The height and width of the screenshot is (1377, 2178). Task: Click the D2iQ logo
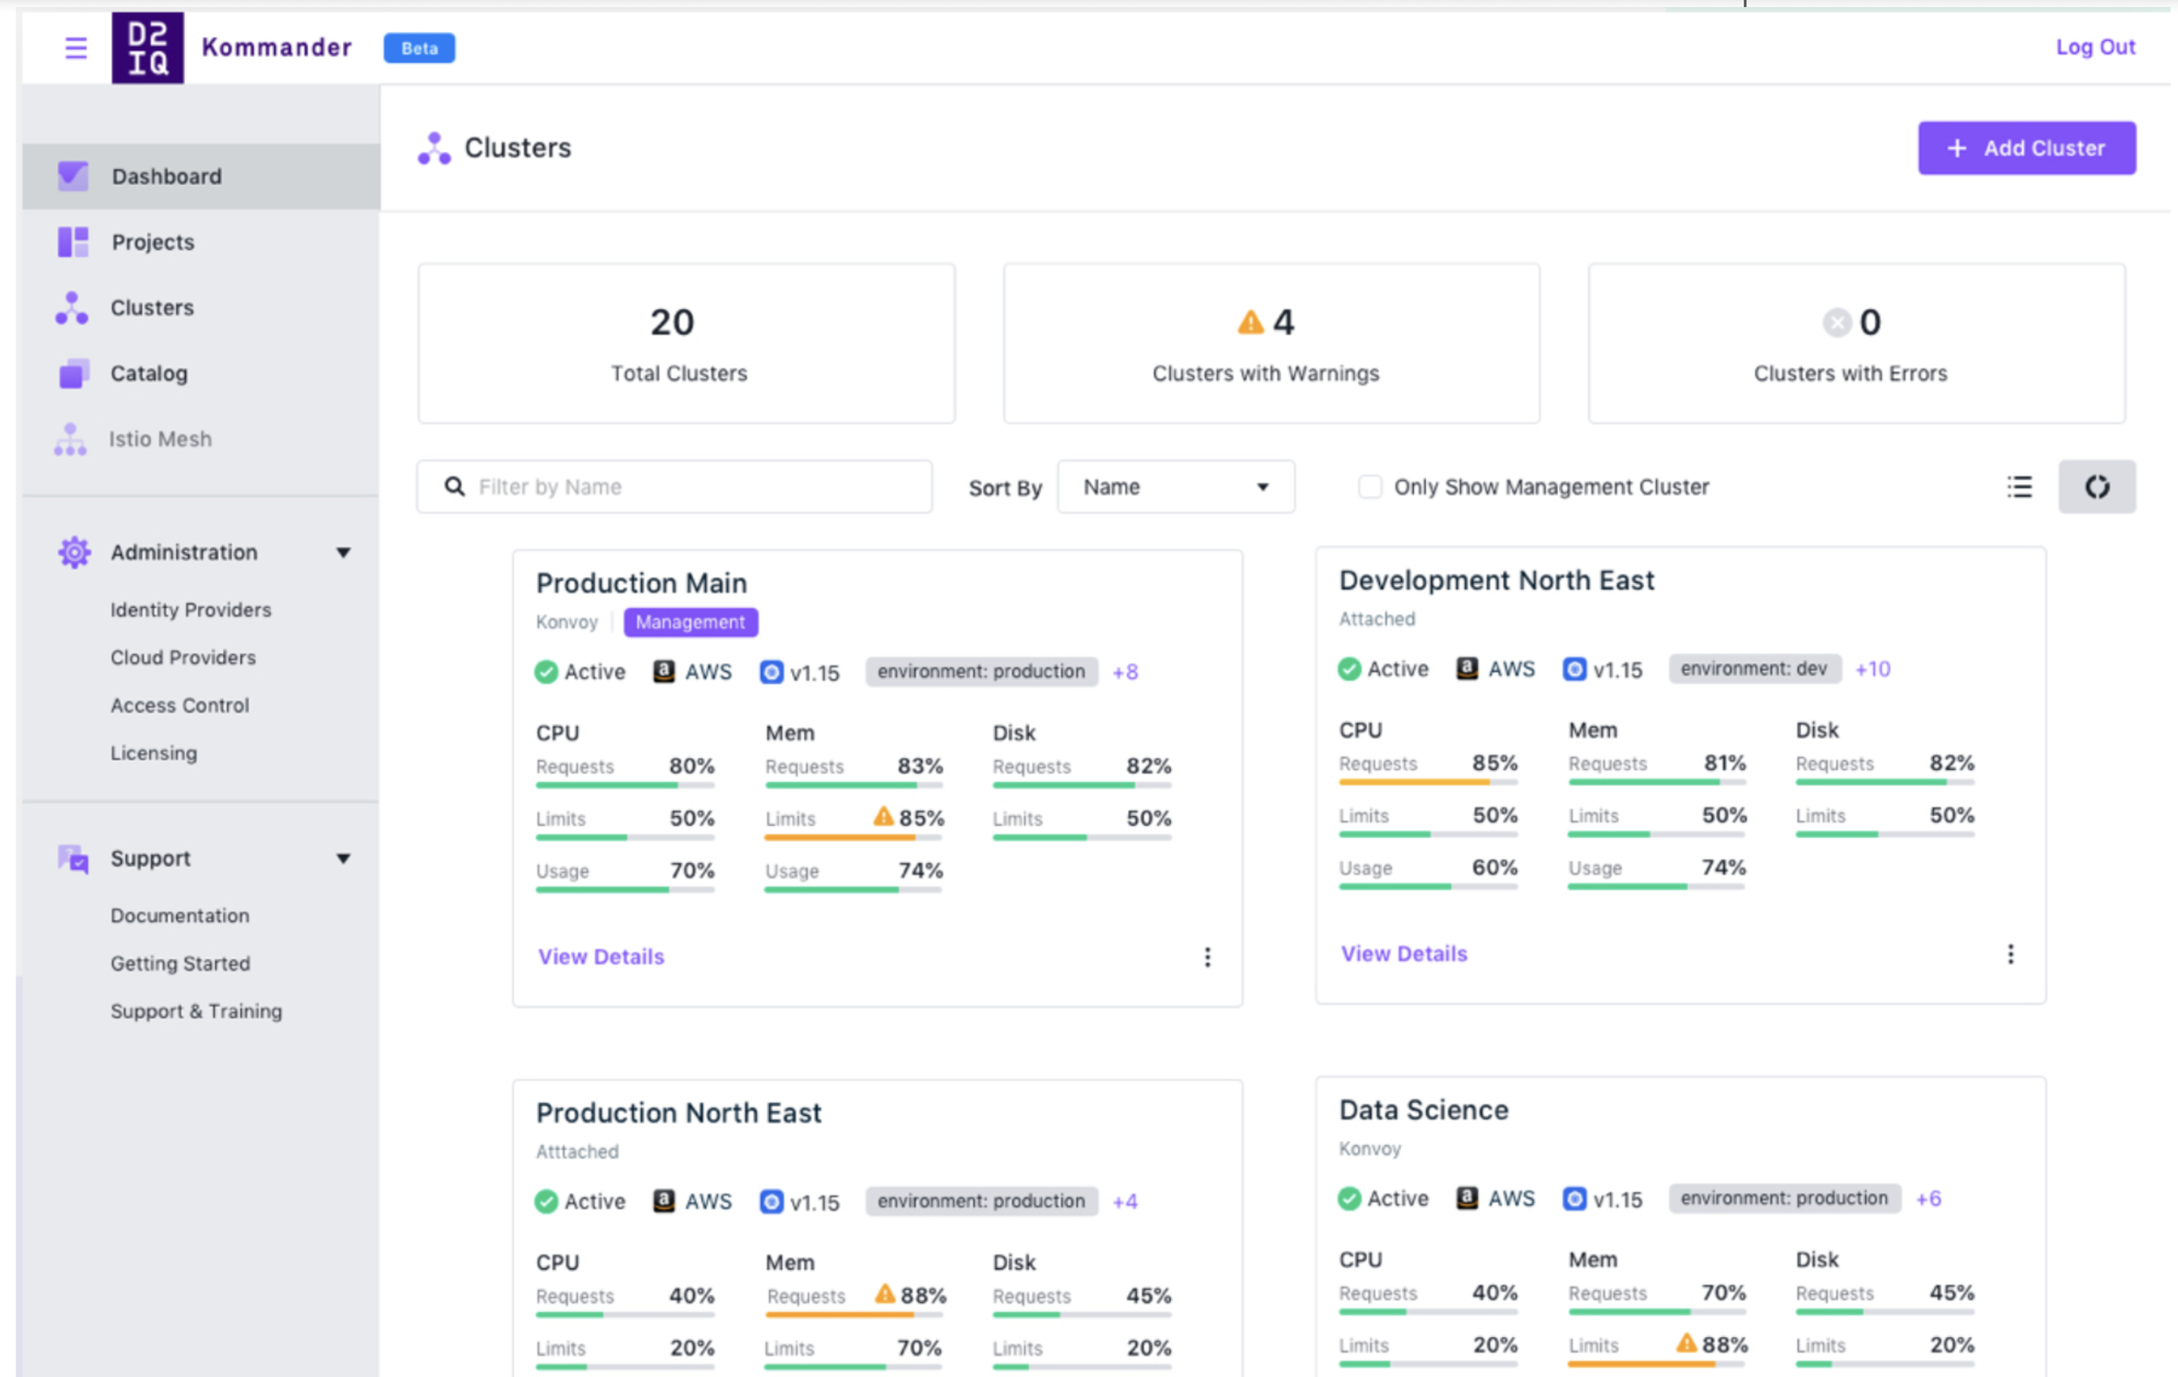click(147, 47)
